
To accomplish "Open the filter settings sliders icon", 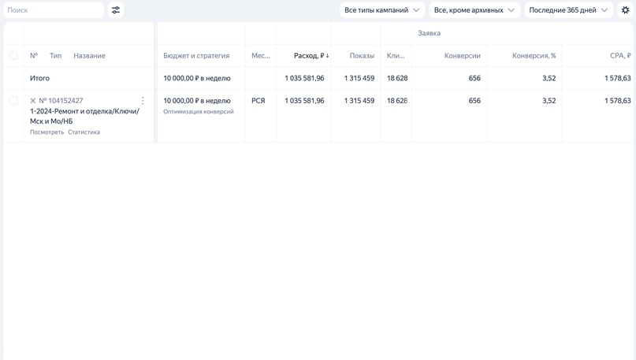I will tap(116, 10).
